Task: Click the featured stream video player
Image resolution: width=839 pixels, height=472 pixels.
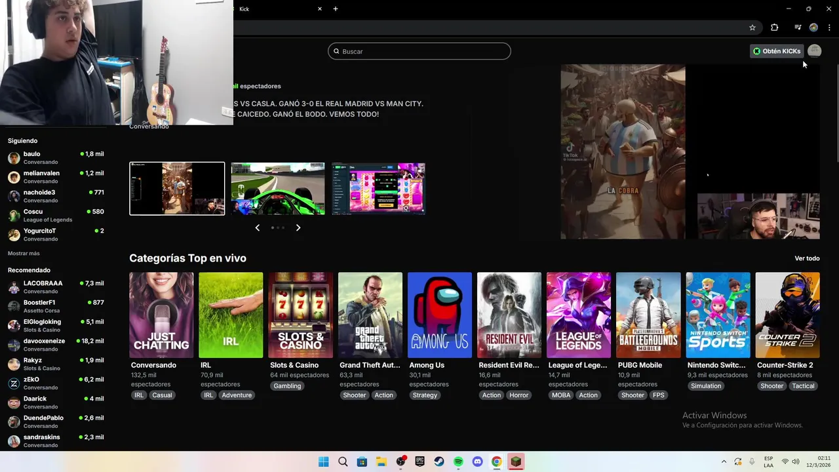Action: click(x=690, y=151)
